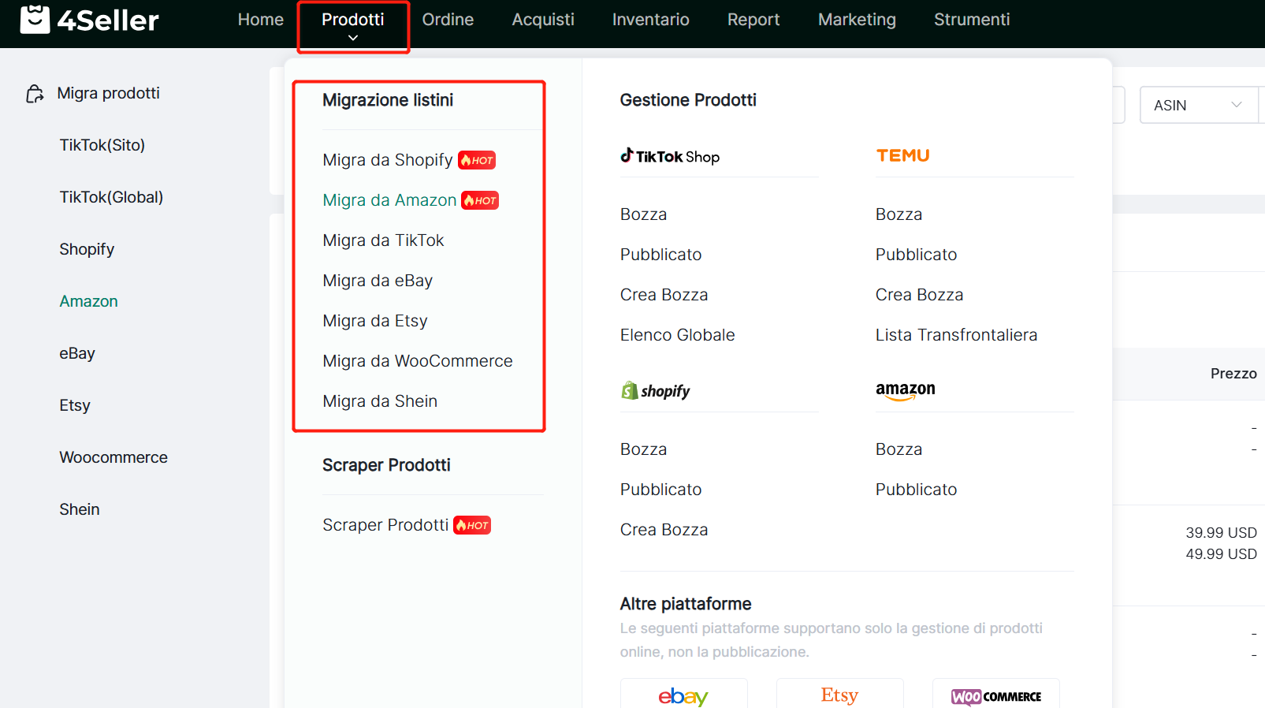
Task: Open the Home menu
Action: (261, 20)
